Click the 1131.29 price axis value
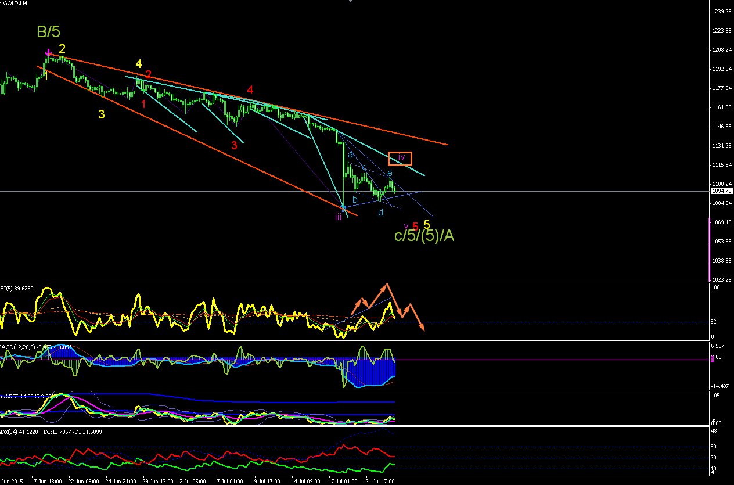This screenshot has width=734, height=485. pyautogui.click(x=723, y=146)
